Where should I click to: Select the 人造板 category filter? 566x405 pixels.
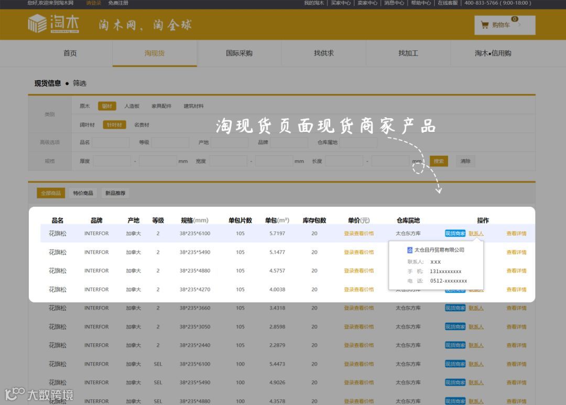coord(132,106)
